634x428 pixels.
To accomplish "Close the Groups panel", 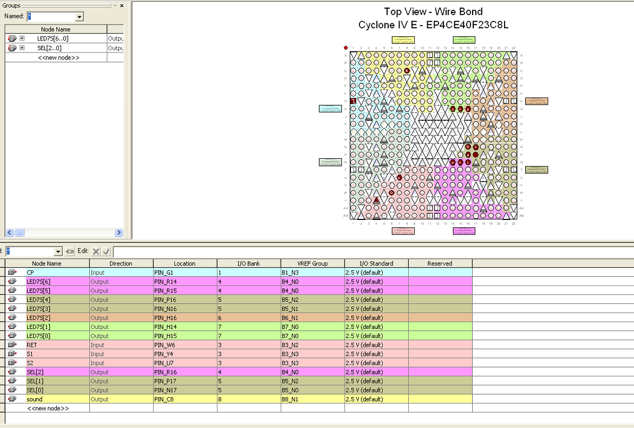I will pos(122,5).
